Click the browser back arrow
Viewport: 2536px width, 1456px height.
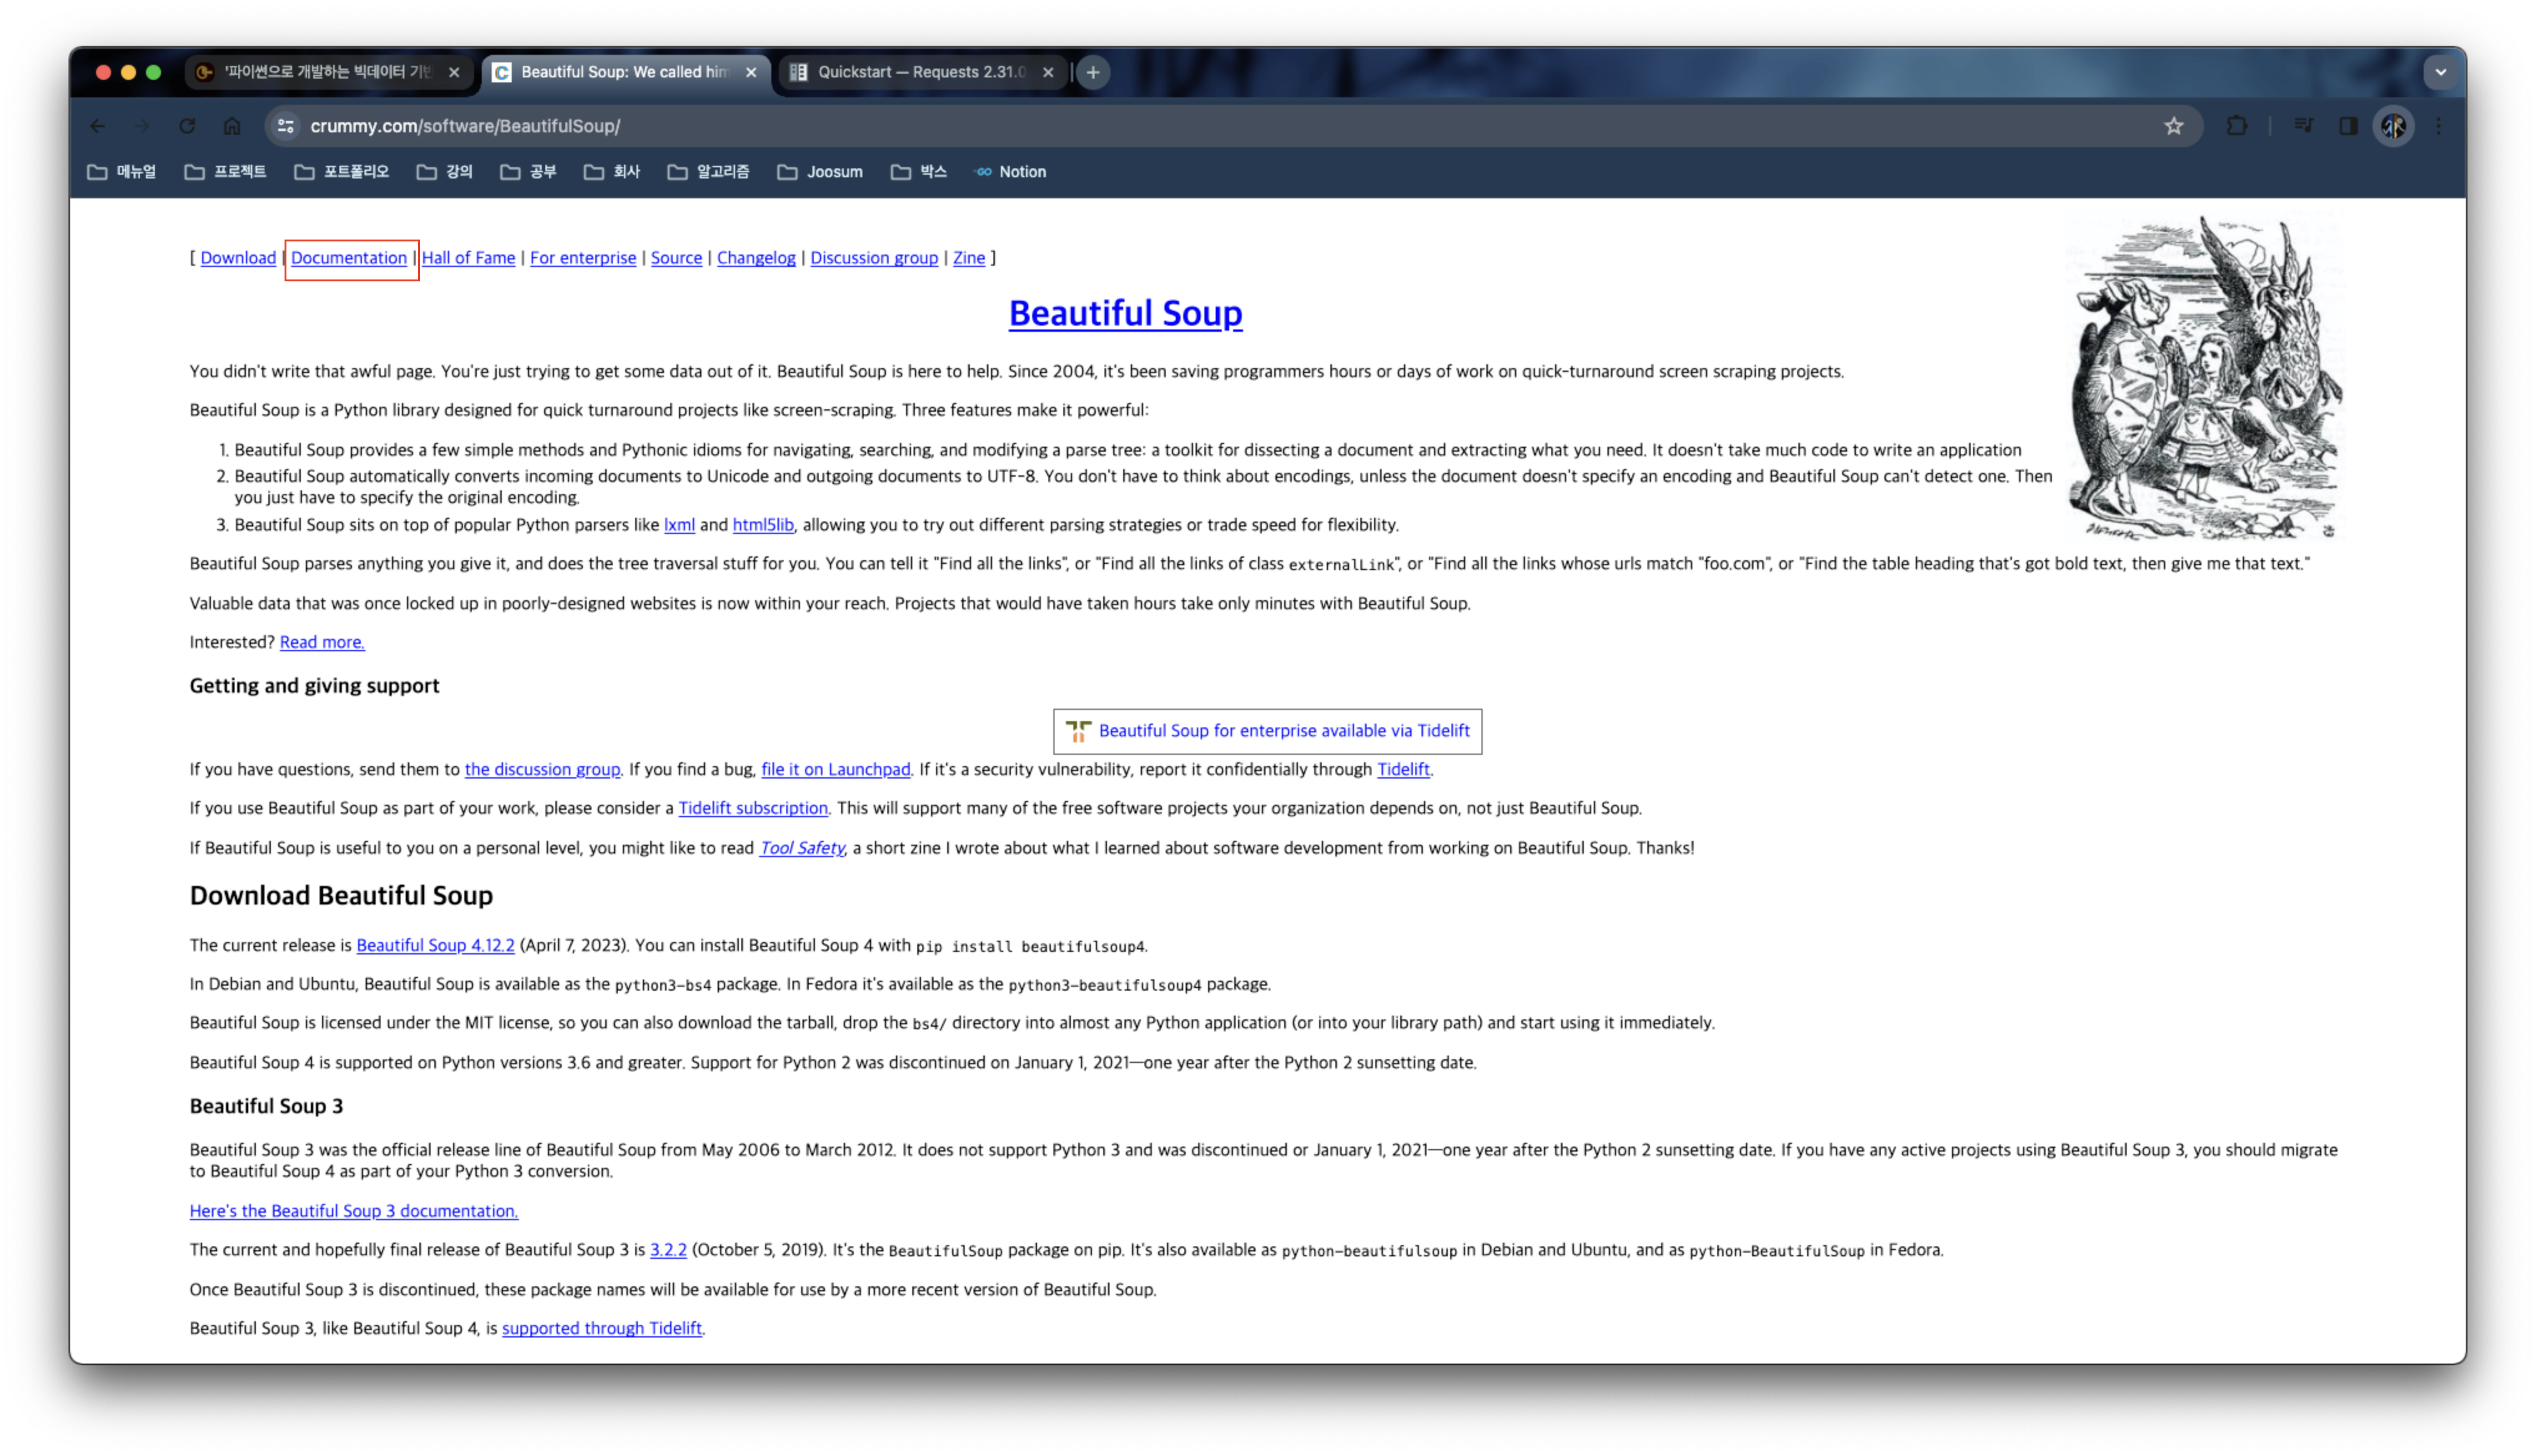[x=97, y=126]
